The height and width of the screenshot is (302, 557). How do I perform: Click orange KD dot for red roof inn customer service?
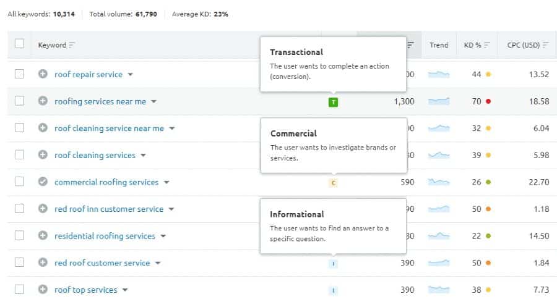(x=488, y=209)
